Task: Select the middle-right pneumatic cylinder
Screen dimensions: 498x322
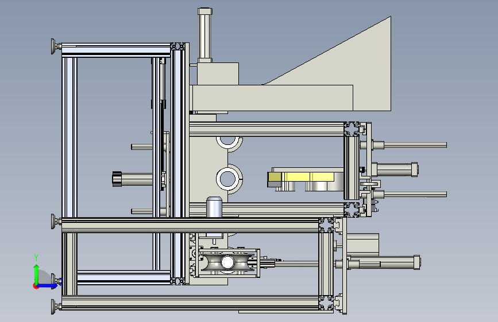Action: [x=395, y=170]
